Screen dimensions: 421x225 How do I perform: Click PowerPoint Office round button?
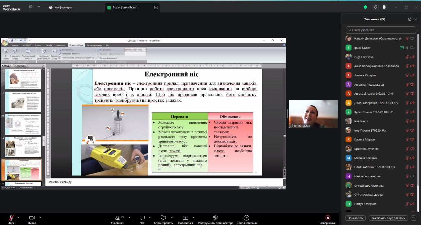[x=5, y=42]
